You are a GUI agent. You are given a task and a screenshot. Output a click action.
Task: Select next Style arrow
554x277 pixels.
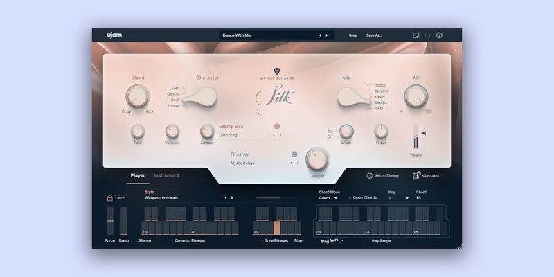click(x=232, y=198)
